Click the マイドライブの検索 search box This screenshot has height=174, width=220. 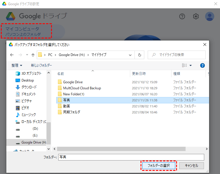177,55
